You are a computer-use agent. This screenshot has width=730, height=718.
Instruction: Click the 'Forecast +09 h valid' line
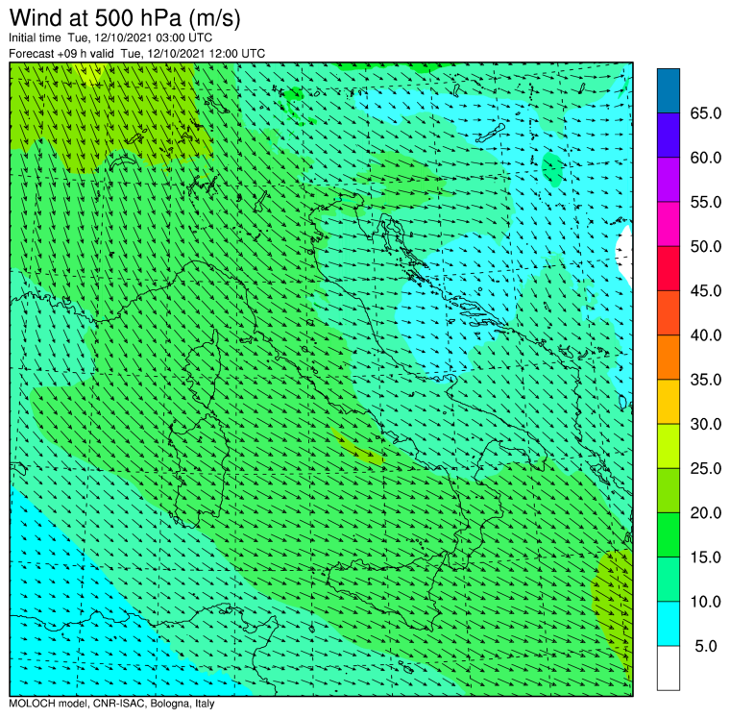(x=136, y=54)
